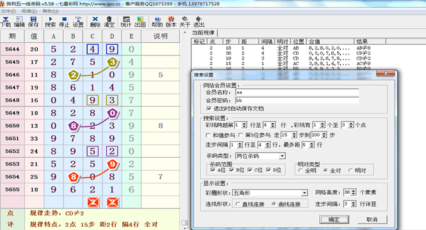Click the 清空 clear-all toolbar icon

pos(109,22)
